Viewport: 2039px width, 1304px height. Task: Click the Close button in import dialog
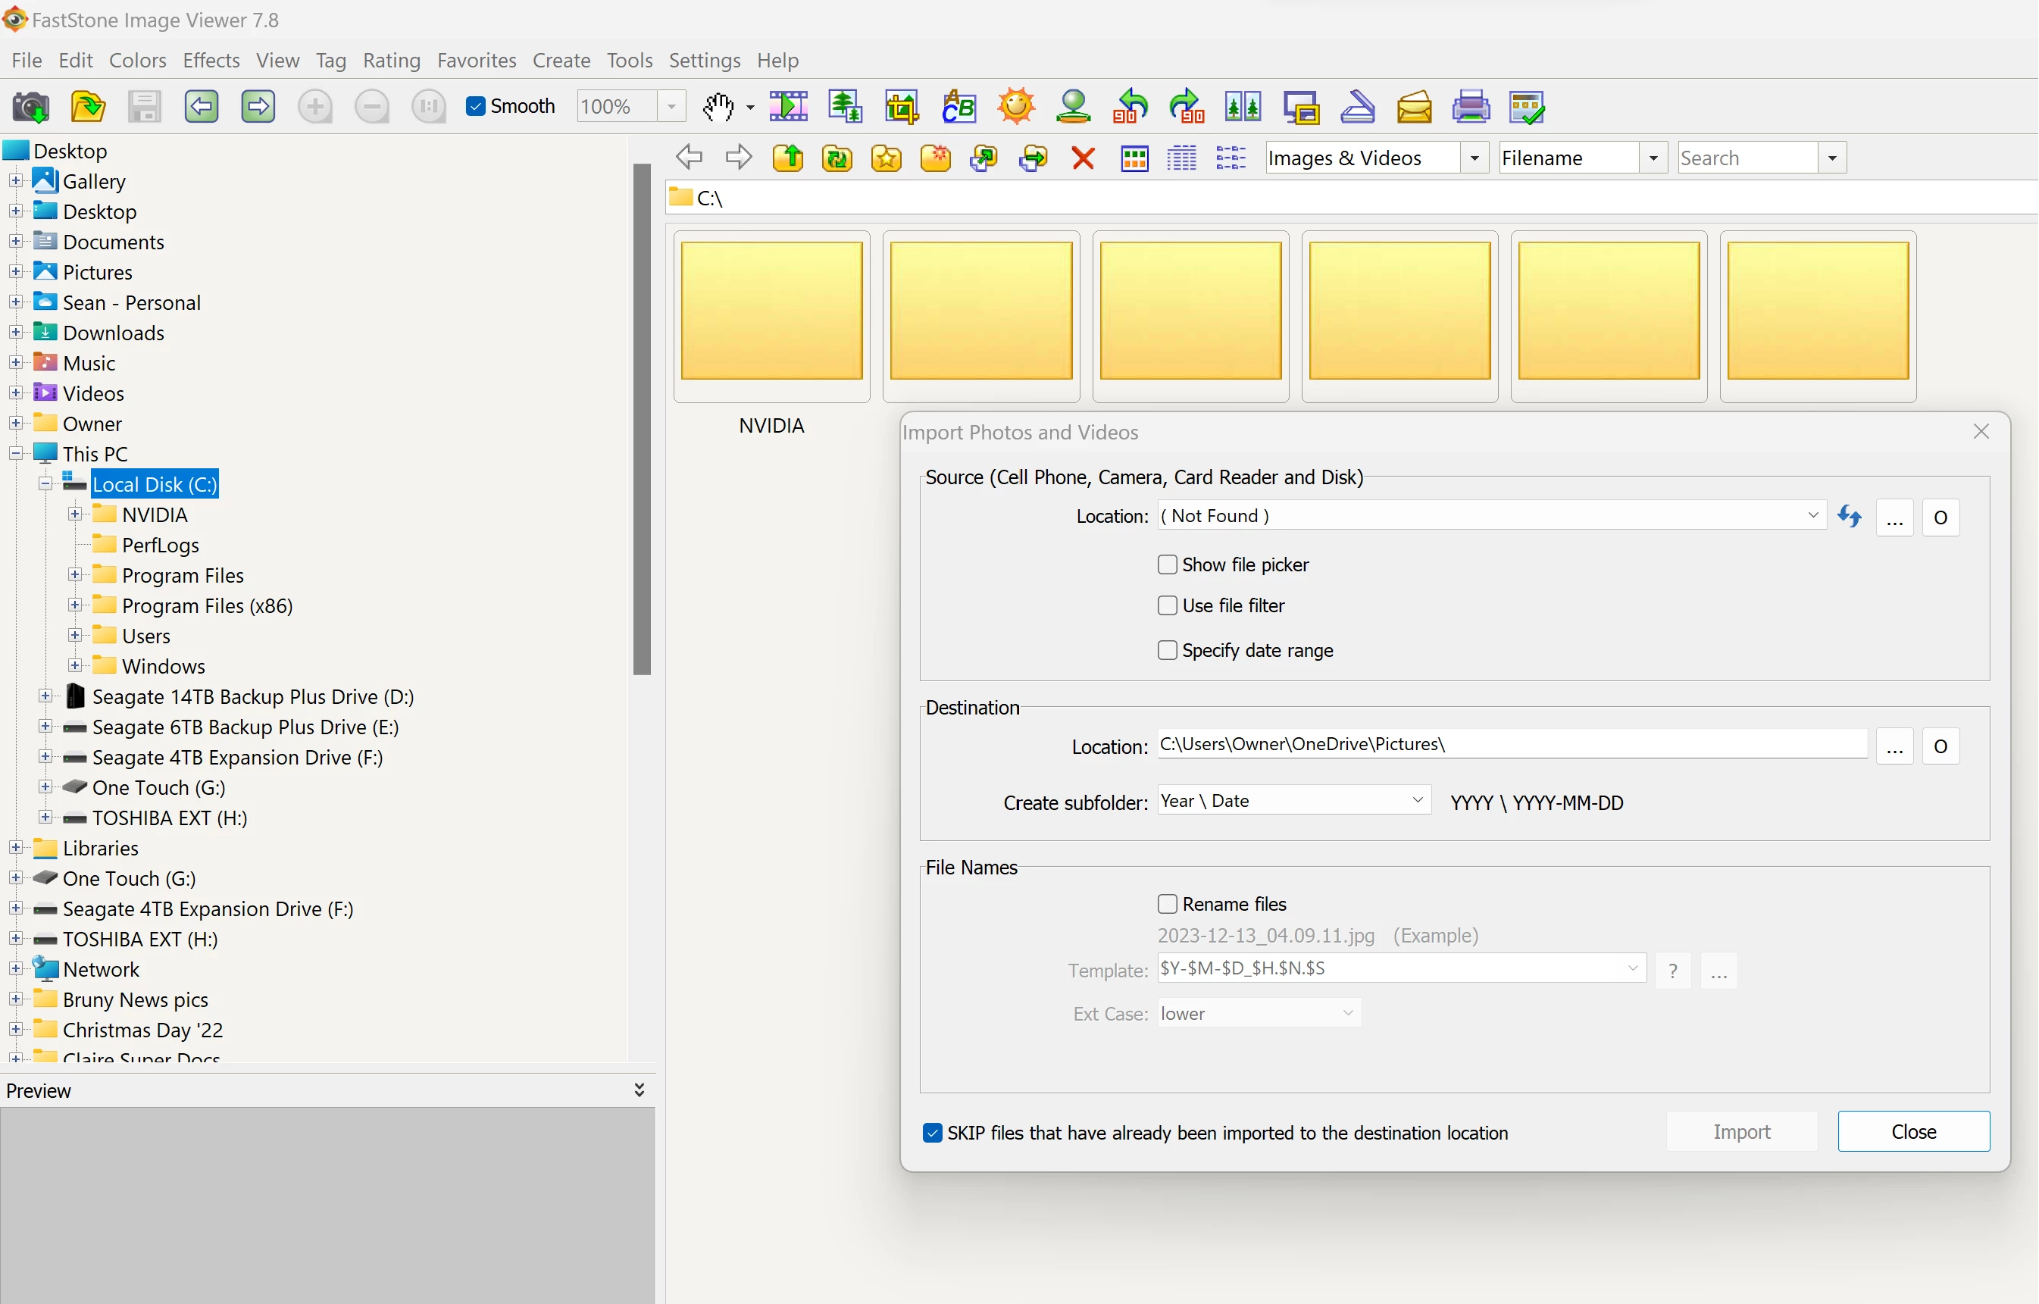1912,1132
